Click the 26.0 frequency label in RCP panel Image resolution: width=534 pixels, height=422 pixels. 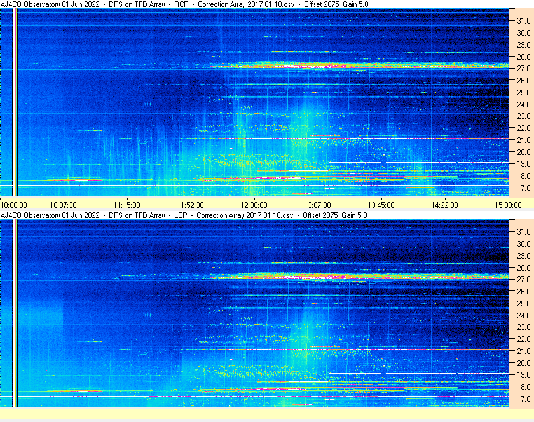click(x=524, y=80)
